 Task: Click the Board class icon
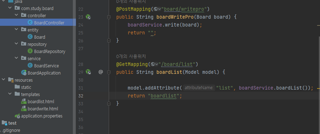click(30, 37)
